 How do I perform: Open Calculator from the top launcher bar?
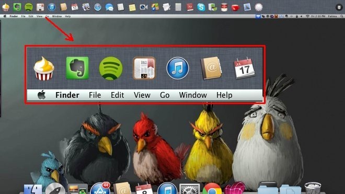(x=178, y=7)
